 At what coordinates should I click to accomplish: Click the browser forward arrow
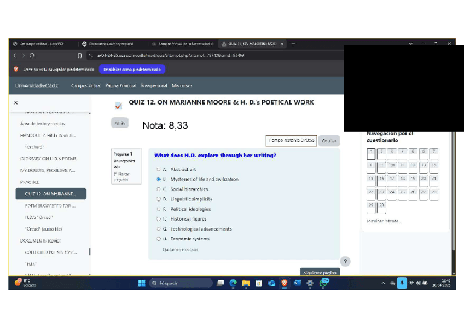(x=24, y=56)
